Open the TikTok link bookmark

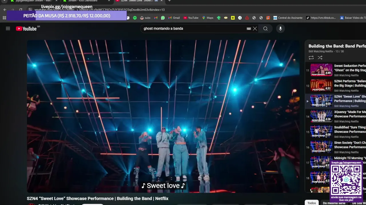coord(321,18)
